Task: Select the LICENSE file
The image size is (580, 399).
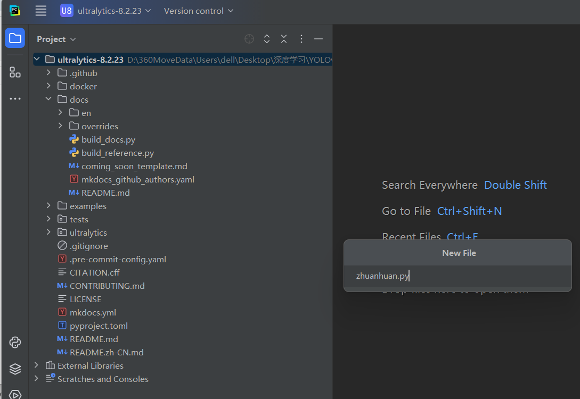Action: (x=85, y=299)
